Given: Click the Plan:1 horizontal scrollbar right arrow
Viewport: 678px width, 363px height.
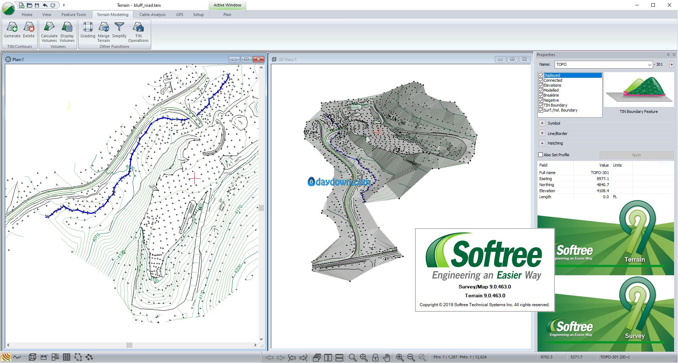Looking at the screenshot, I should click(x=255, y=345).
